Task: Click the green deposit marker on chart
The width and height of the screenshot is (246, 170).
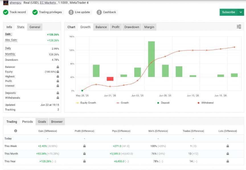Action: [82, 91]
